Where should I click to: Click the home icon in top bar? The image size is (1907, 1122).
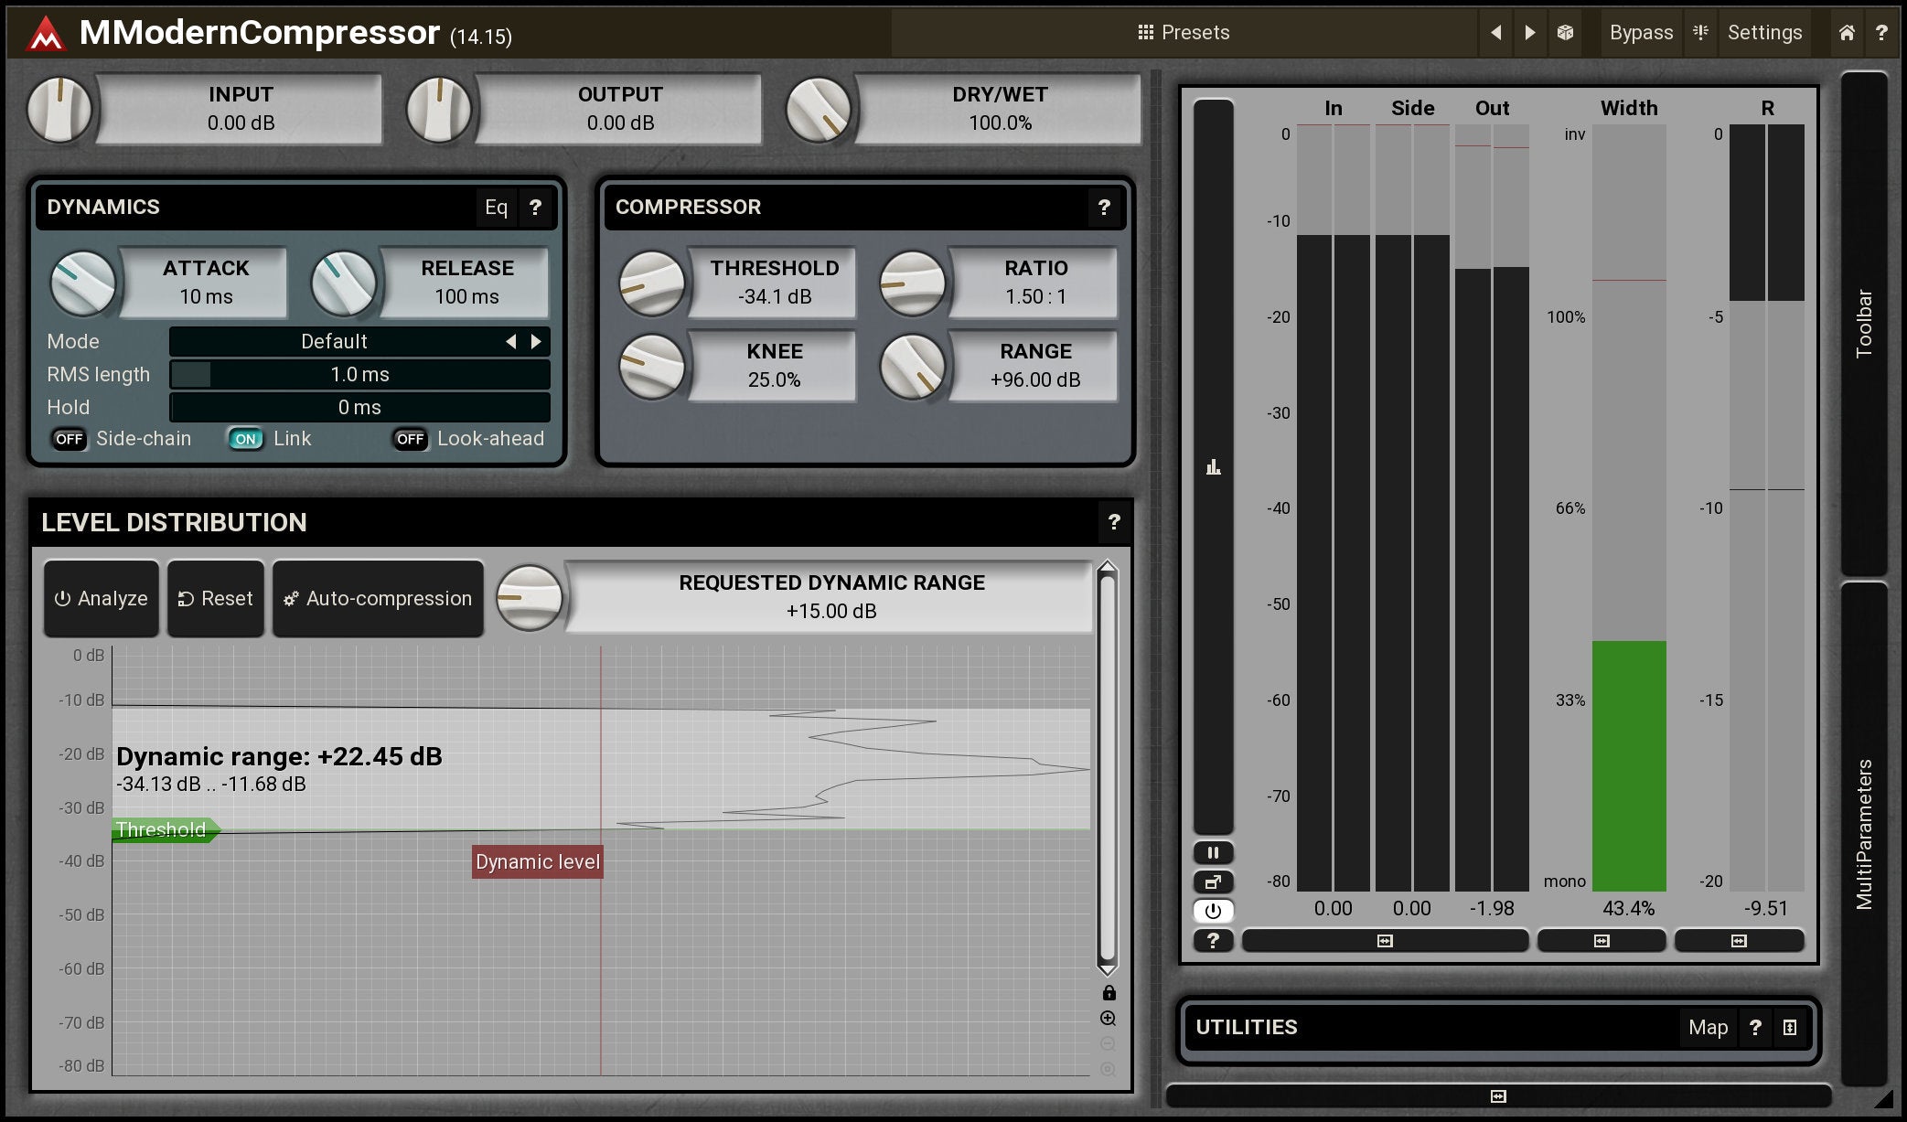point(1847,33)
